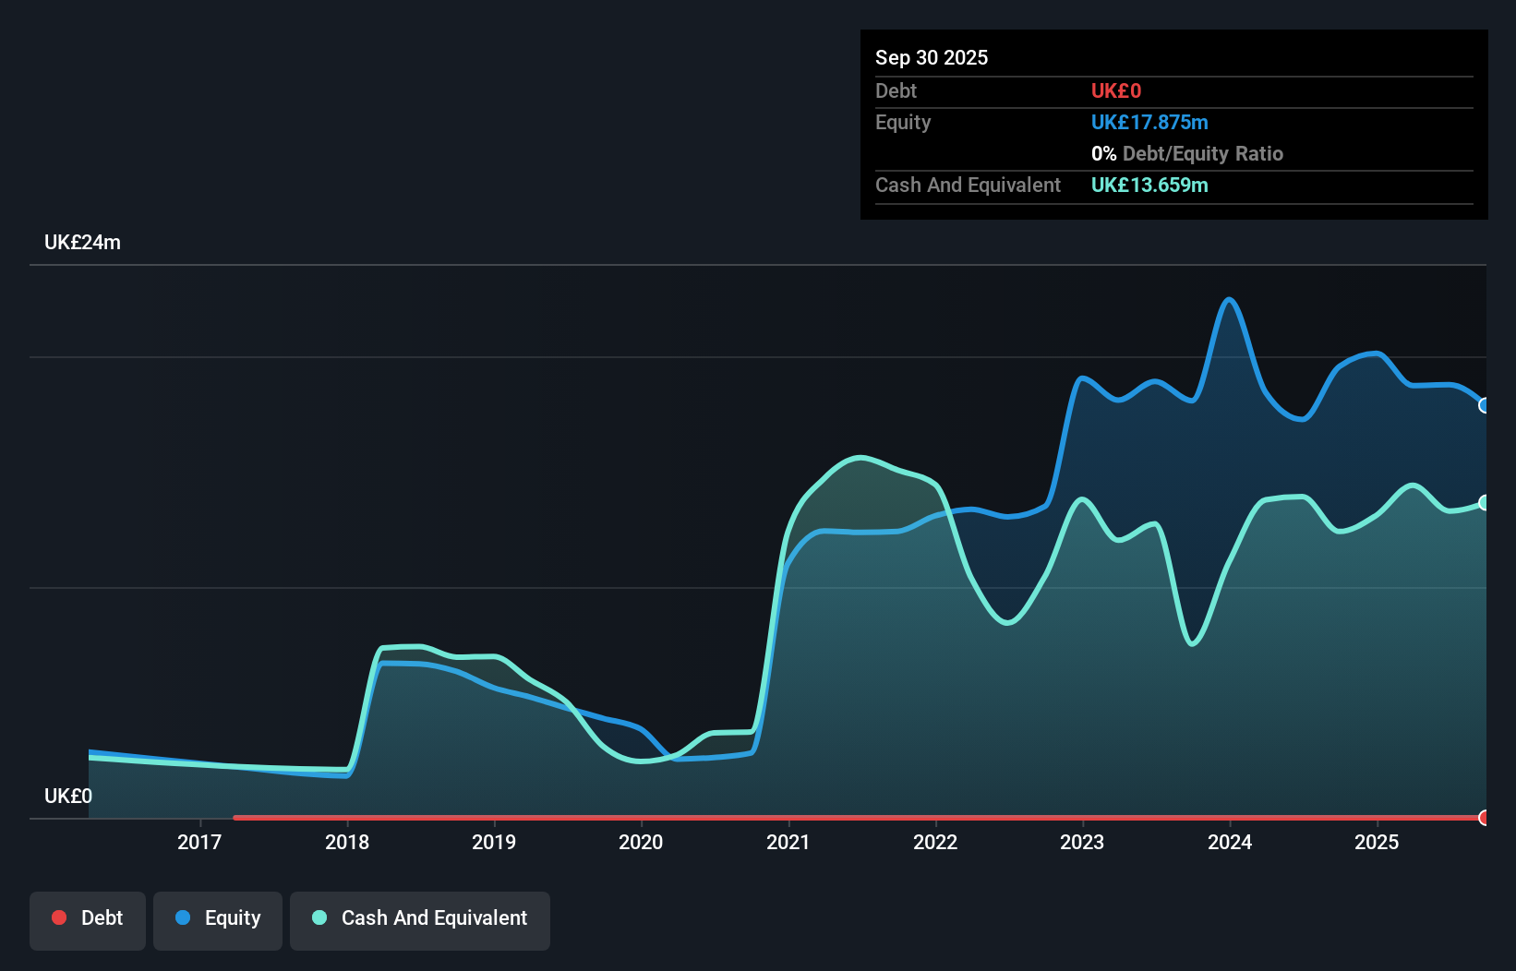Toggle the Equity series visibility

(x=217, y=917)
